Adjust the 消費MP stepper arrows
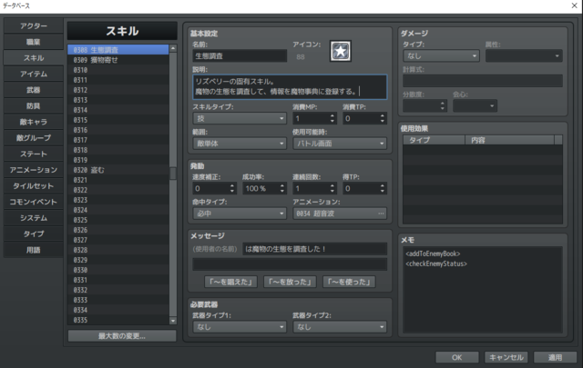583x368 pixels. point(332,118)
